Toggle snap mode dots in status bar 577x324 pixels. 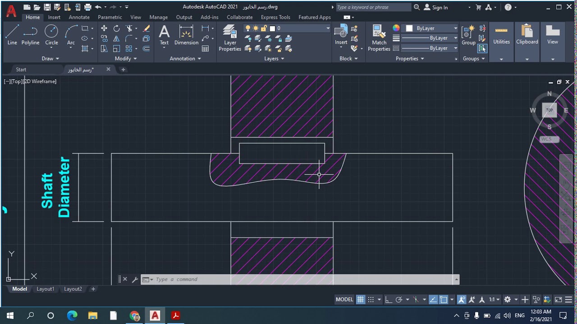click(x=371, y=300)
